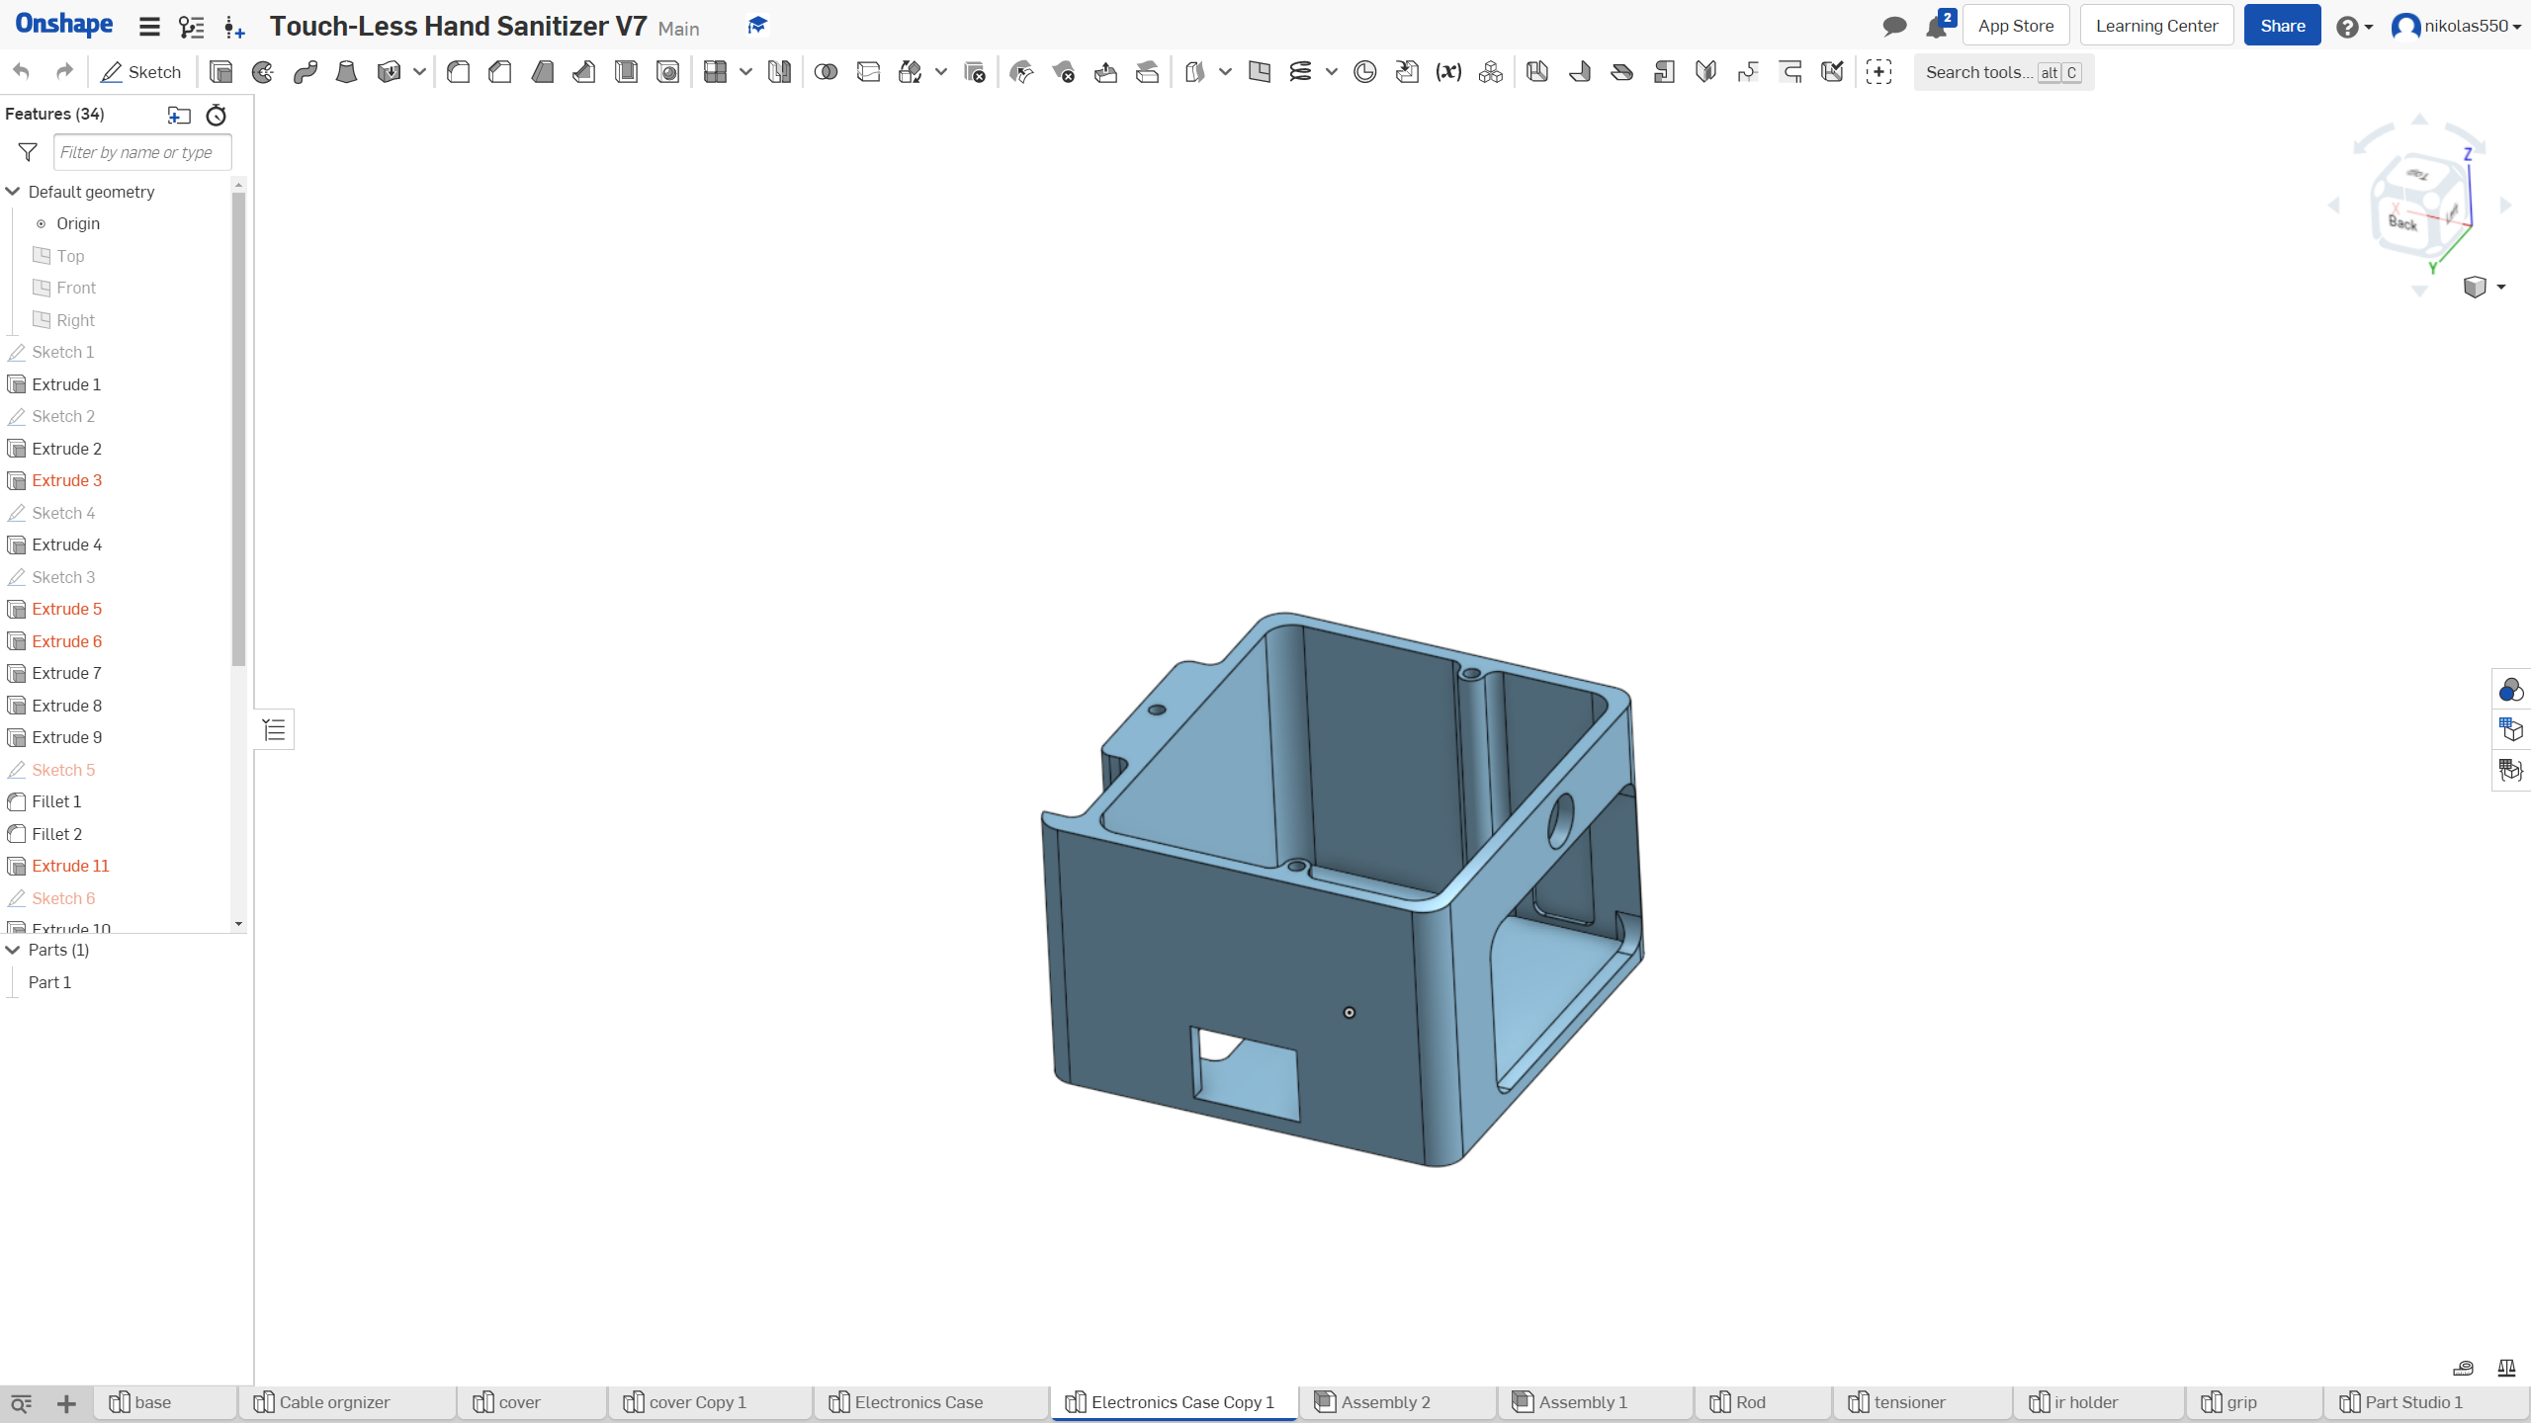The width and height of the screenshot is (2531, 1423).
Task: Click the Share button
Action: tap(2282, 26)
